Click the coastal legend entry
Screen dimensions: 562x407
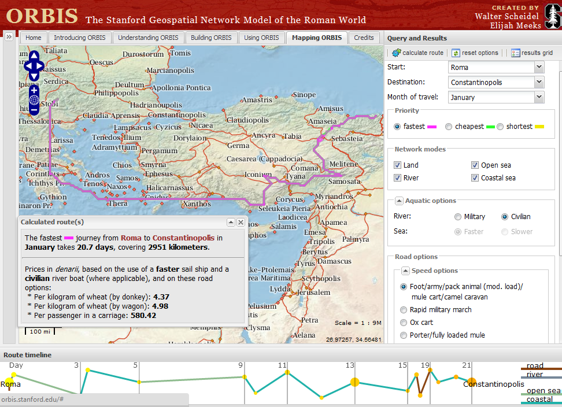[541, 400]
